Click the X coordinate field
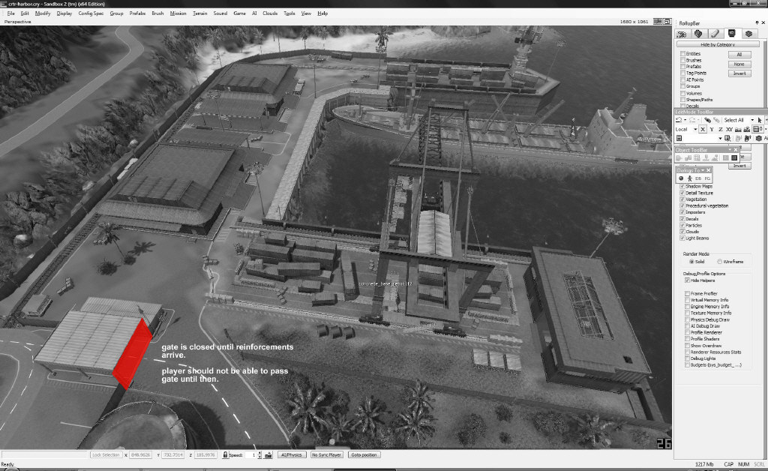 pyautogui.click(x=140, y=454)
